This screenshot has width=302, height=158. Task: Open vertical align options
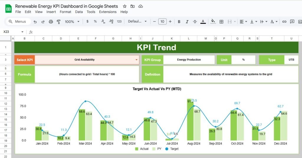[x=253, y=22]
